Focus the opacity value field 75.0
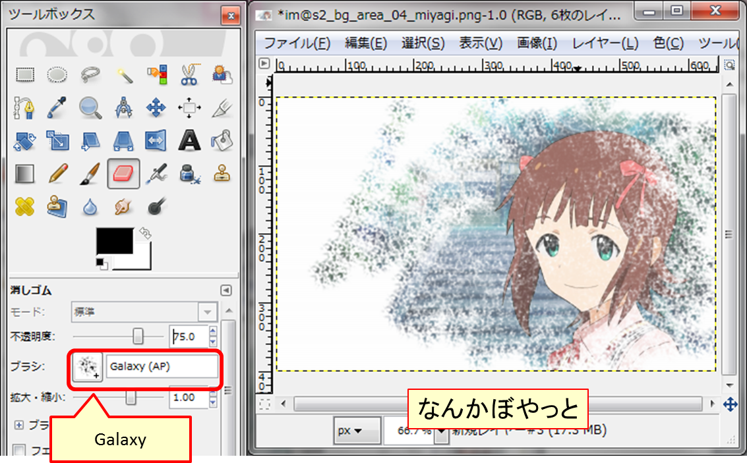Viewport: 747px width, 463px height. pos(189,337)
